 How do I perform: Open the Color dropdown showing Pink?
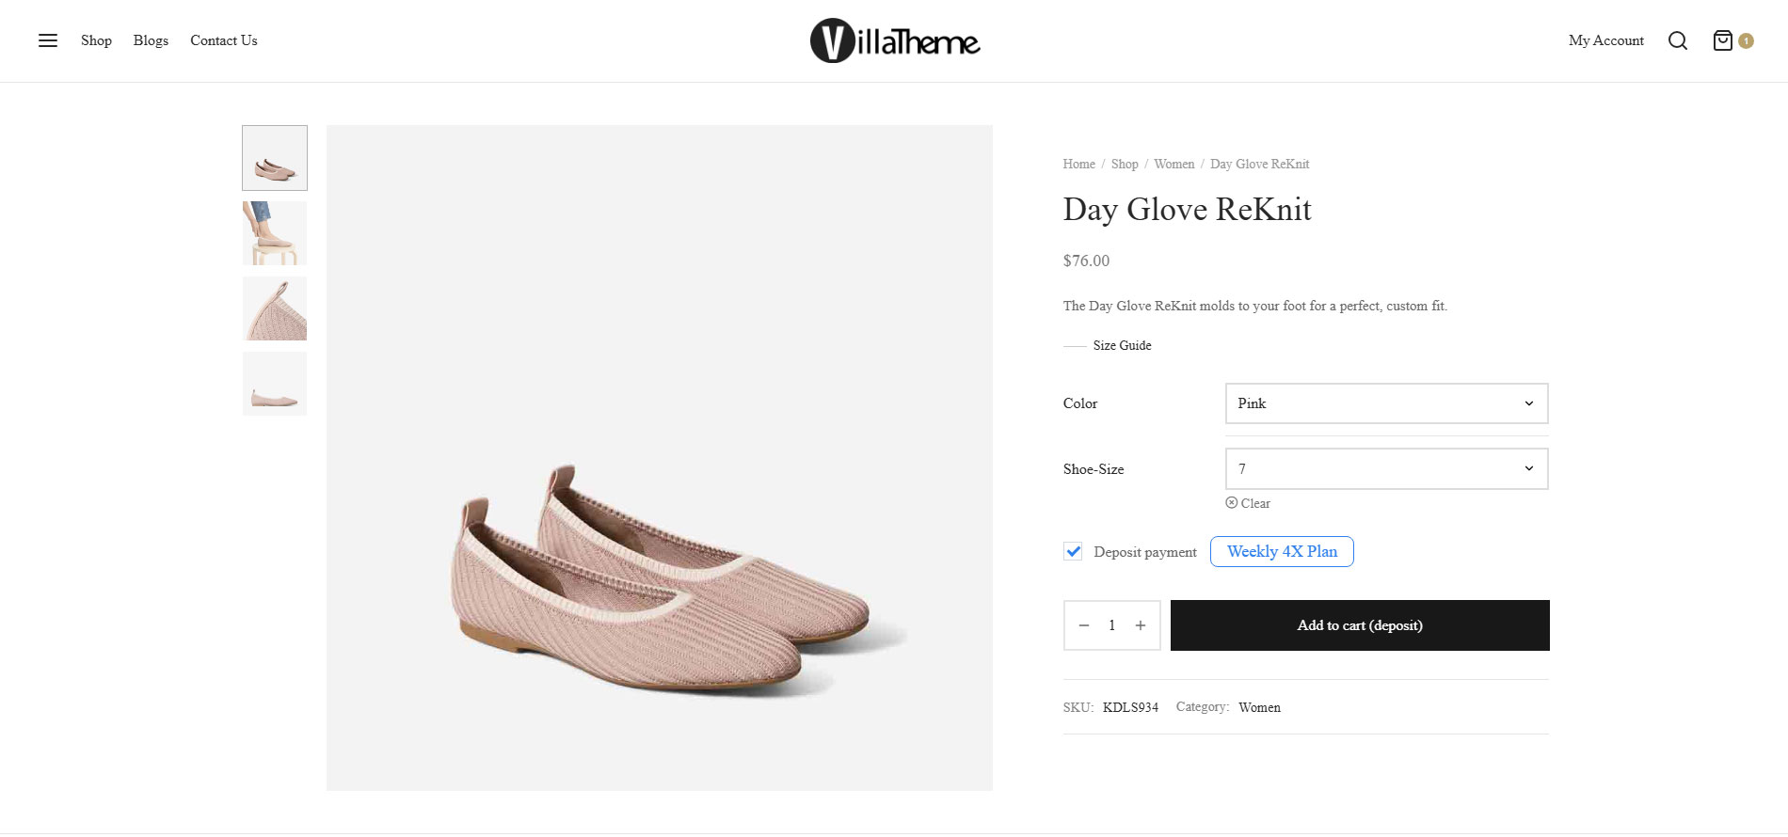click(1386, 403)
